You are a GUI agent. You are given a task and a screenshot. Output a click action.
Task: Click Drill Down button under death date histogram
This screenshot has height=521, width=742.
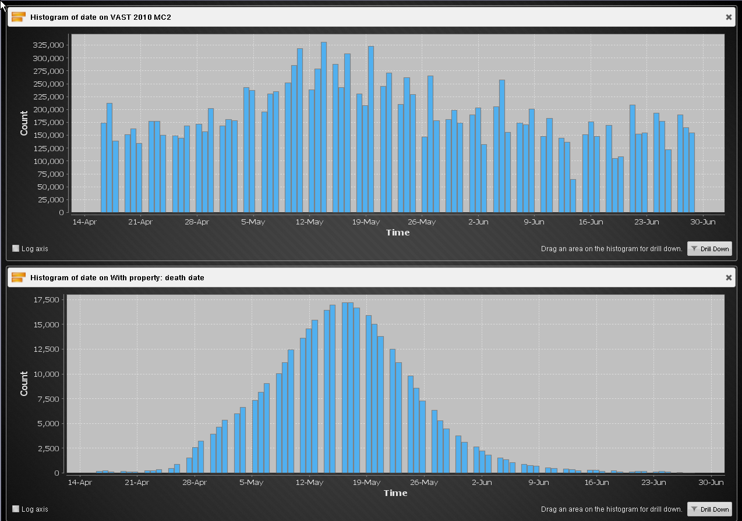709,509
